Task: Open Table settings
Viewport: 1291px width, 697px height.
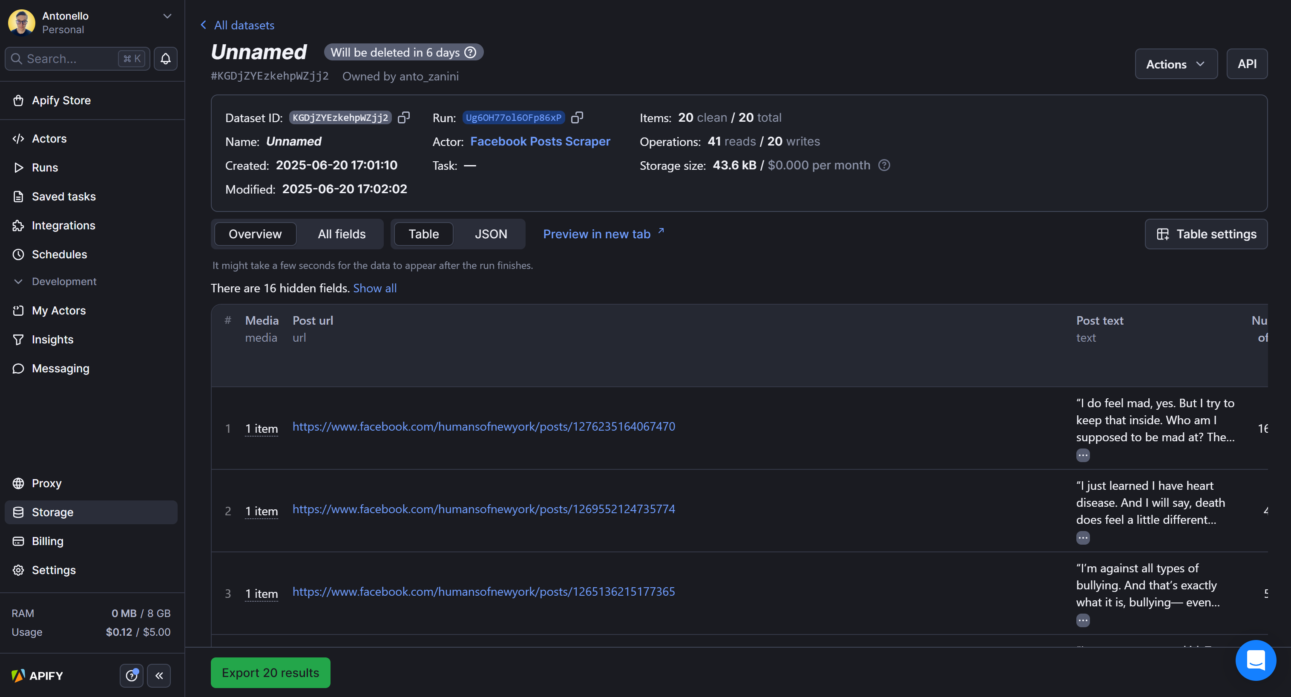Action: click(1206, 234)
